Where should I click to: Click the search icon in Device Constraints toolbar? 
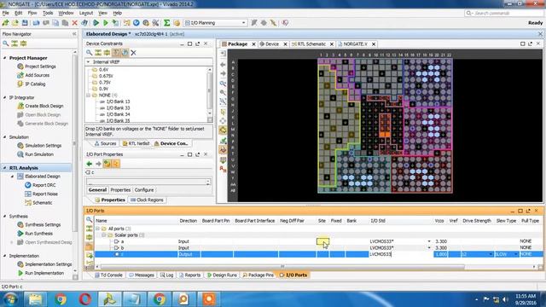(x=89, y=53)
